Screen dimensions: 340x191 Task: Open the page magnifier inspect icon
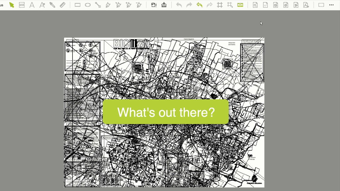[255, 5]
